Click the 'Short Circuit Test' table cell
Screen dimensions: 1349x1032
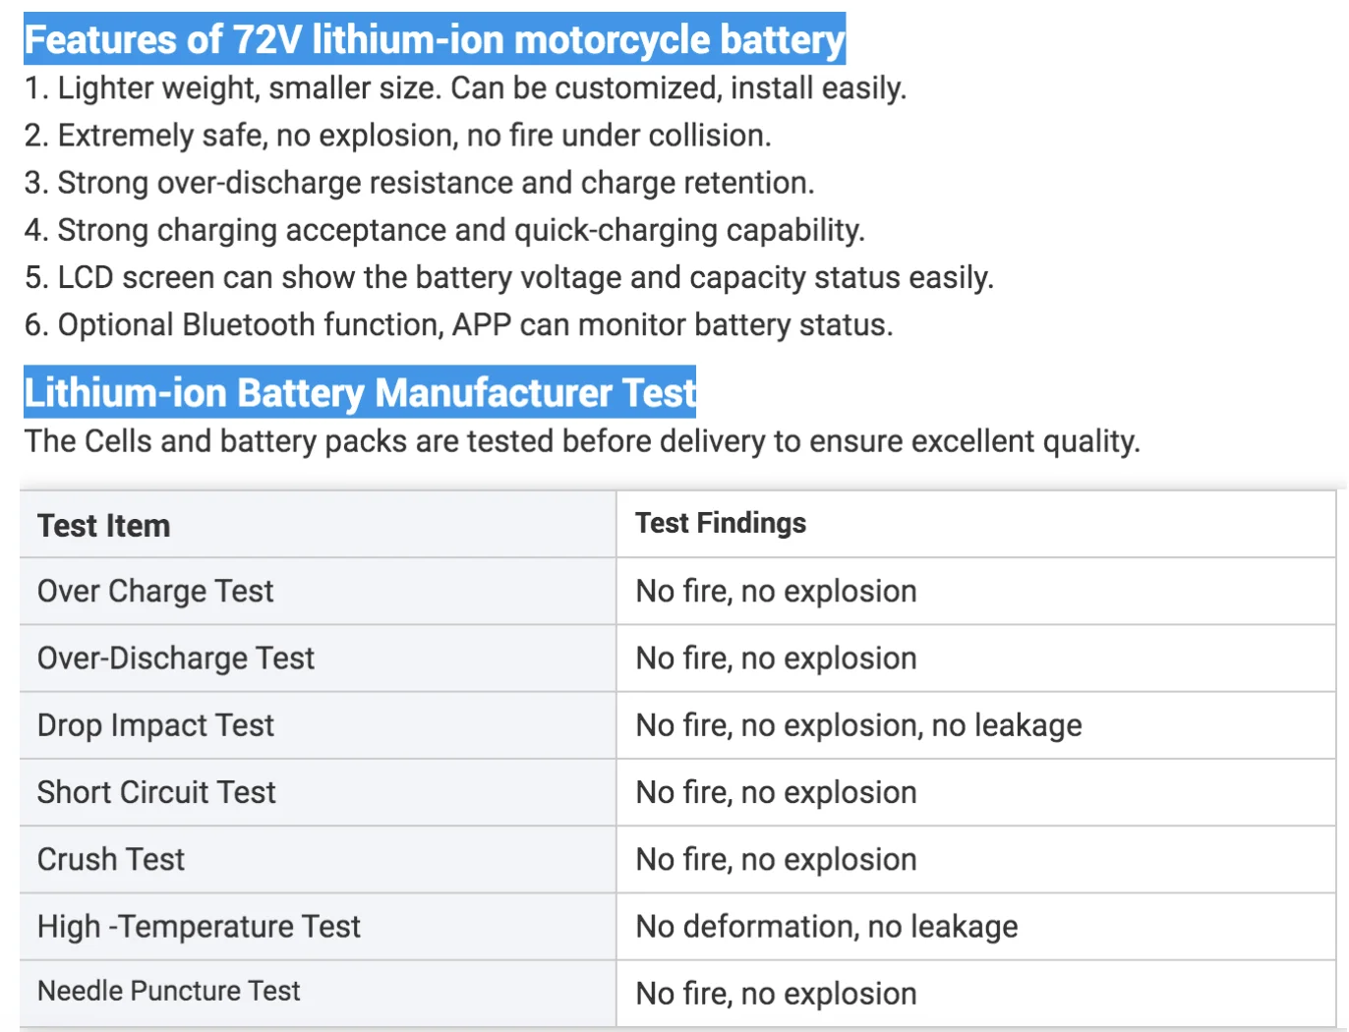[156, 792]
